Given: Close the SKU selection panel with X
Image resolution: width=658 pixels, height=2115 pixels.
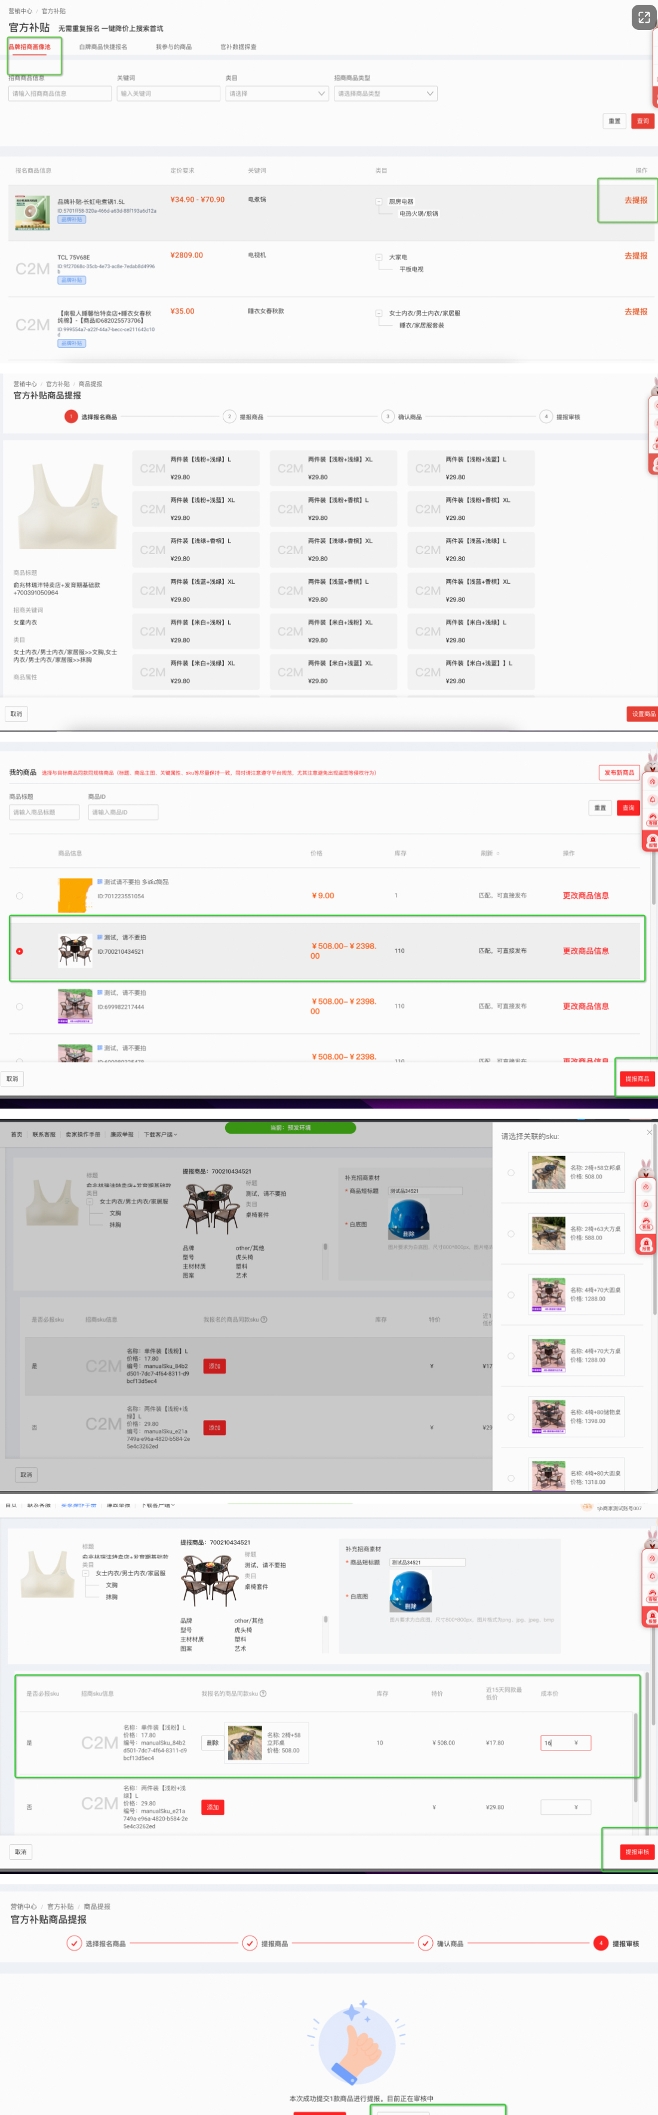Looking at the screenshot, I should pos(649,1133).
